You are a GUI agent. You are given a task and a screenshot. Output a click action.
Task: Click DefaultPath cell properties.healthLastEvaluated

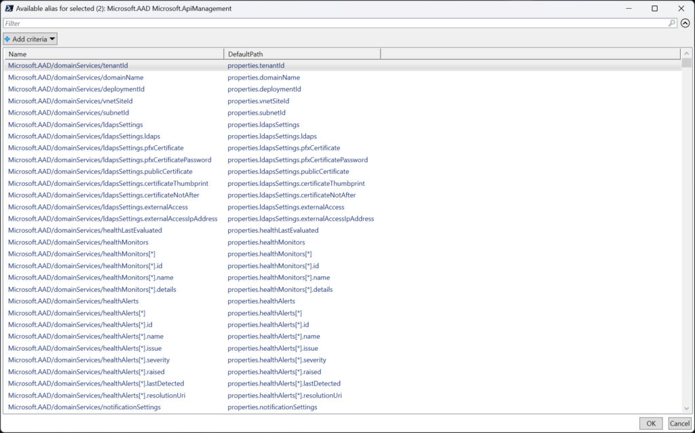pos(273,231)
